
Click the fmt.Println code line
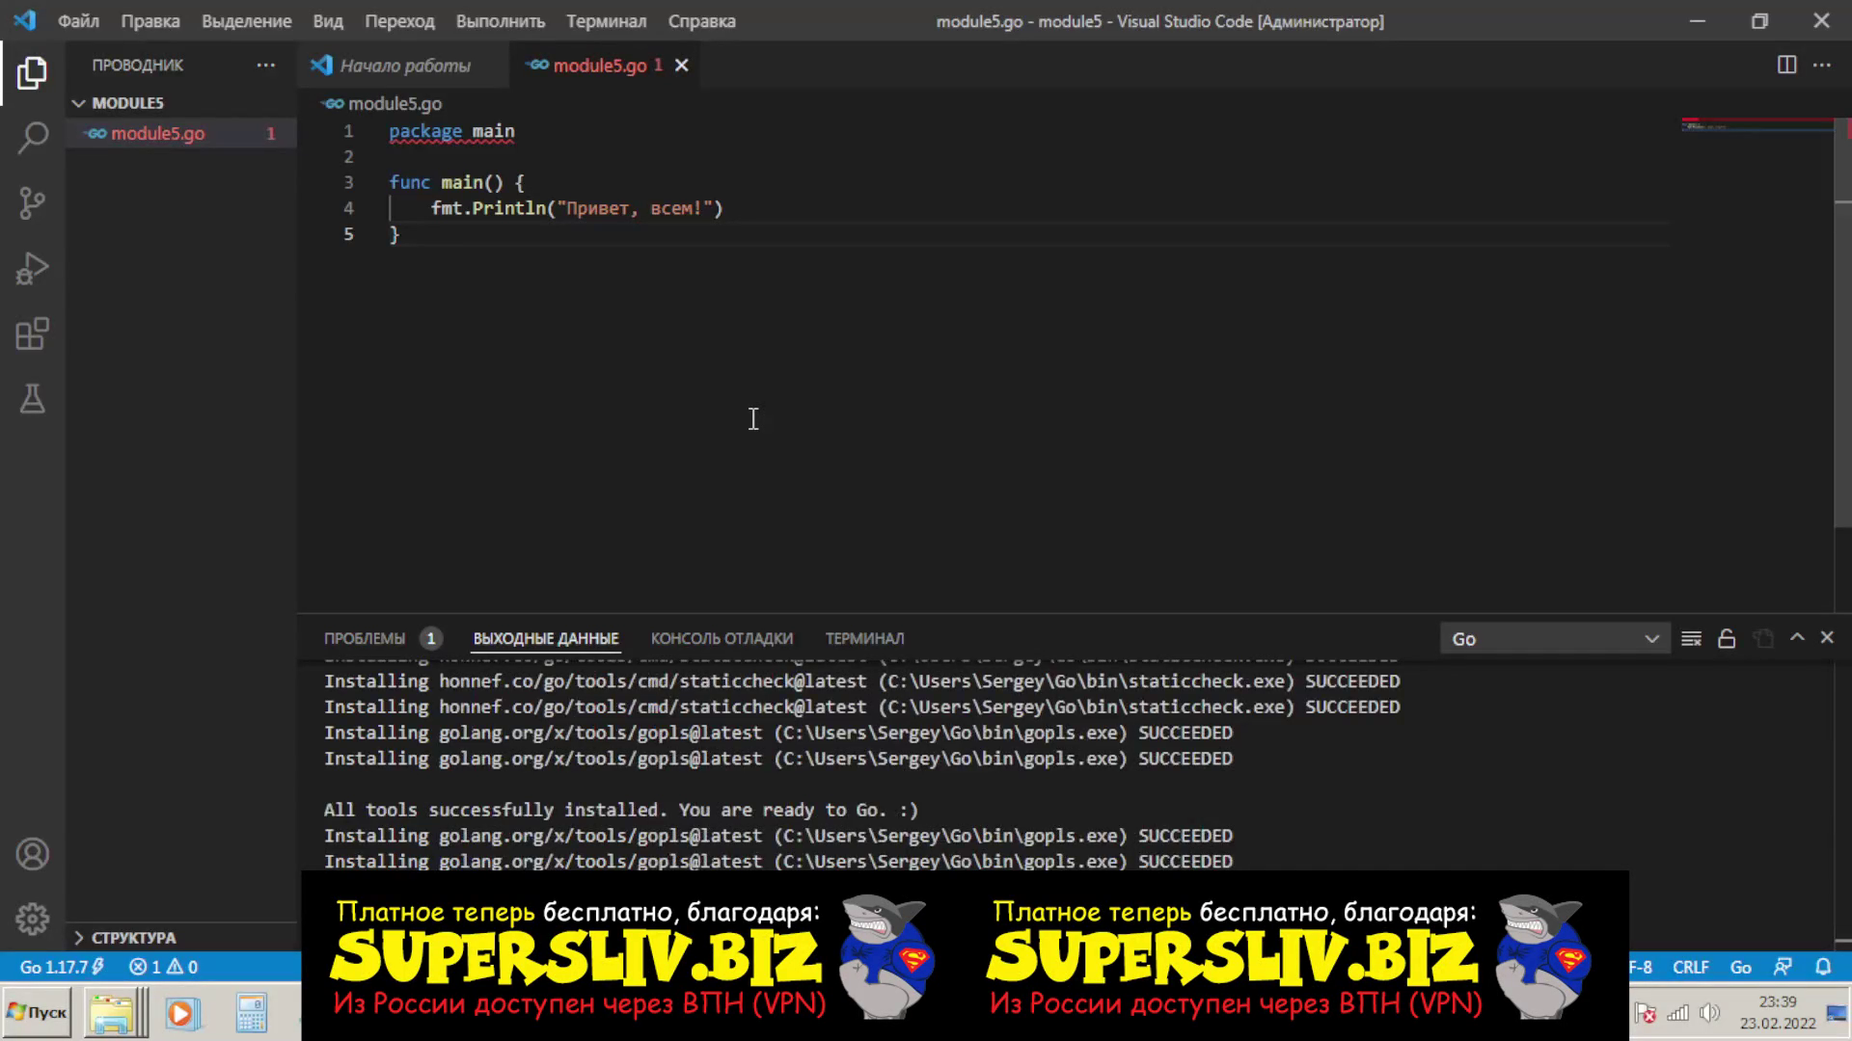click(576, 208)
